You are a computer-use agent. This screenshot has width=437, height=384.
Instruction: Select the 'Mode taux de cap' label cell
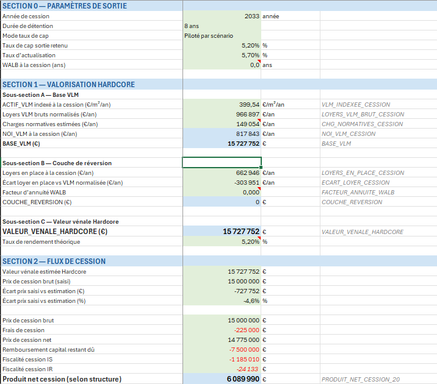(92, 35)
